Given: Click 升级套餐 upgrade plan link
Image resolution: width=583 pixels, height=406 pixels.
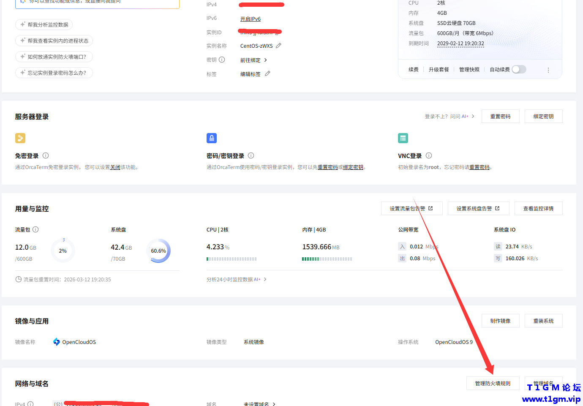Looking at the screenshot, I should (x=439, y=69).
